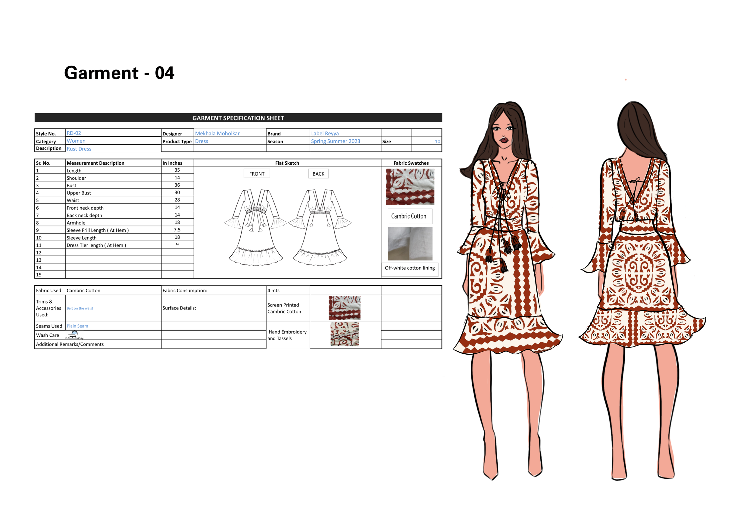Screen dimensions: 753x532
Task: Select the RD-02 style number cell
Action: [x=74, y=133]
